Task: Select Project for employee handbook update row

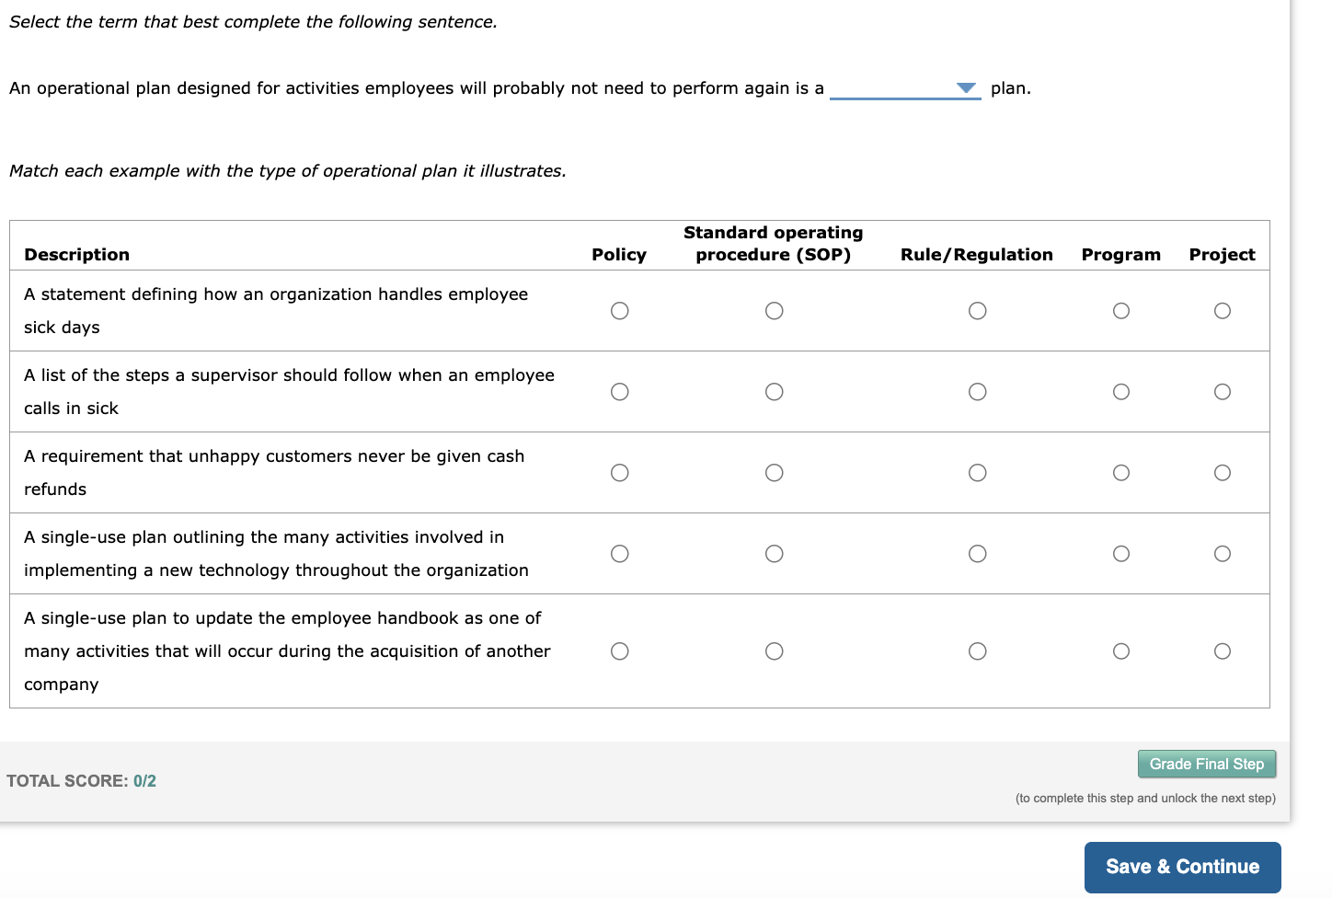Action: tap(1223, 651)
